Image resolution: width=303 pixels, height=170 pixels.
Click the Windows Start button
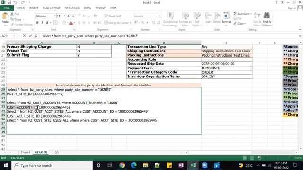click(x=5, y=165)
